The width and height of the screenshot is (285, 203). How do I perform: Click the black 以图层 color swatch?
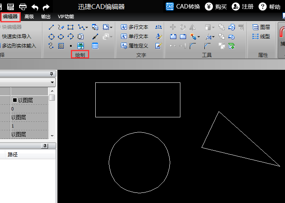(x=15, y=100)
